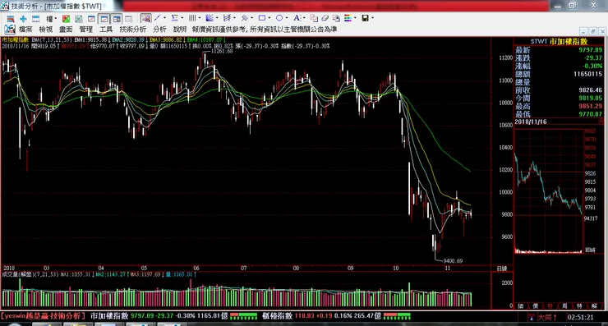The width and height of the screenshot is (608, 326).
Task: Click the intraday mini chart thumbnail
Action: pyautogui.click(x=549, y=191)
